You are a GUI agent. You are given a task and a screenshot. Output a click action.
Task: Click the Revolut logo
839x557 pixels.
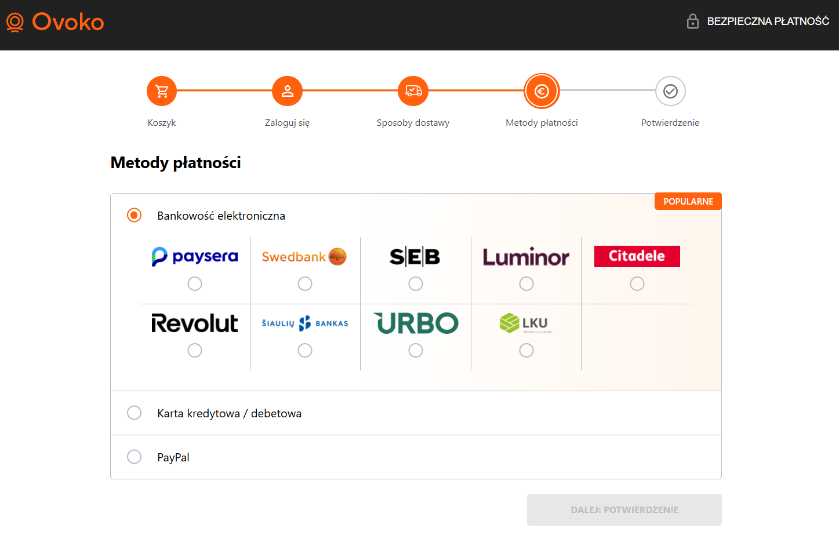(195, 323)
